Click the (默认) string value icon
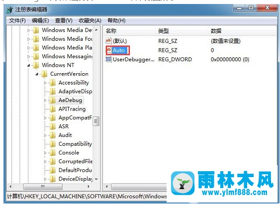 pyautogui.click(x=108, y=41)
